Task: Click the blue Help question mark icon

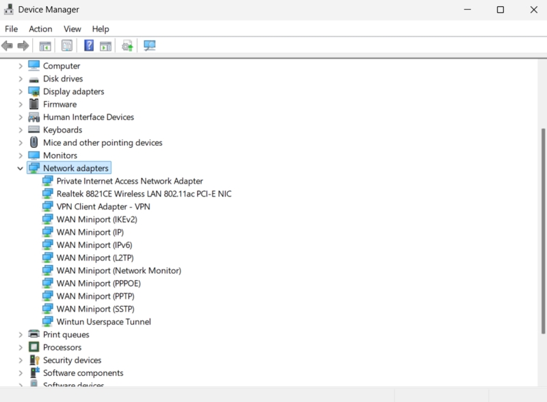Action: click(x=89, y=46)
